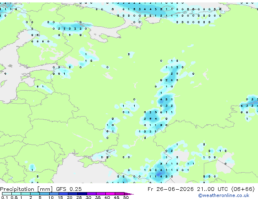Viewport: 258px width, 199px height.
Task: Click the 'Precipitation [mm]' legend title
Action: [x=26, y=189]
